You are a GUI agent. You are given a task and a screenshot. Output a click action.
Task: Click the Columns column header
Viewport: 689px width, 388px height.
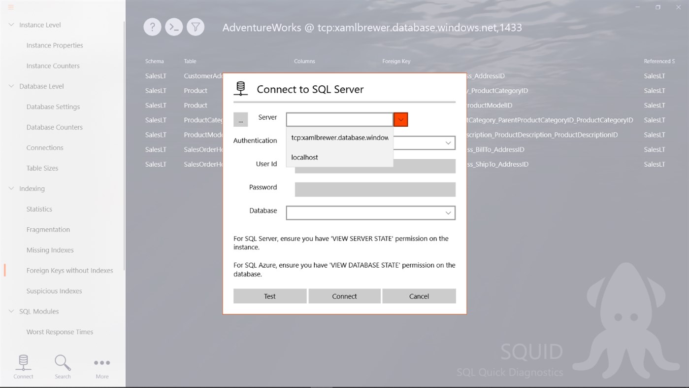point(304,61)
